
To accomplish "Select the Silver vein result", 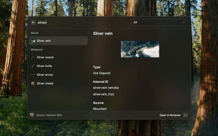I will (58, 41).
